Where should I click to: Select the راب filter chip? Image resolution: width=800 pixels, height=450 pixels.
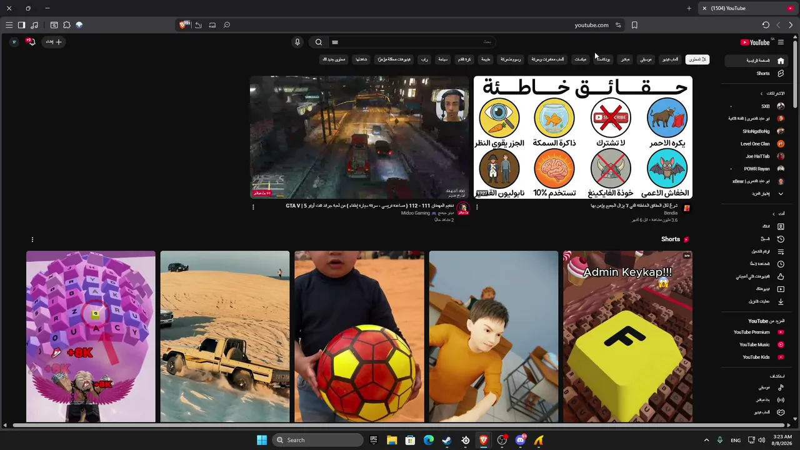coord(424,59)
